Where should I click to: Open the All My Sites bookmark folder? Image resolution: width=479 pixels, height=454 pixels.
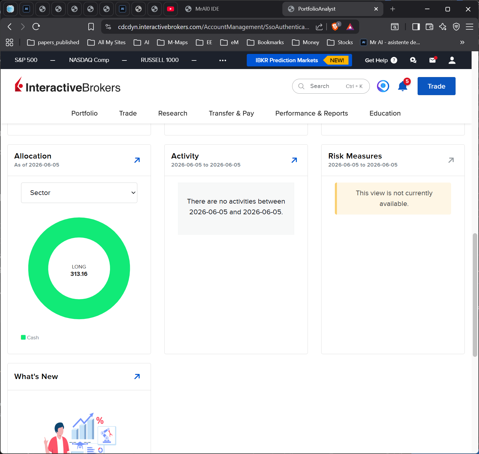click(106, 42)
